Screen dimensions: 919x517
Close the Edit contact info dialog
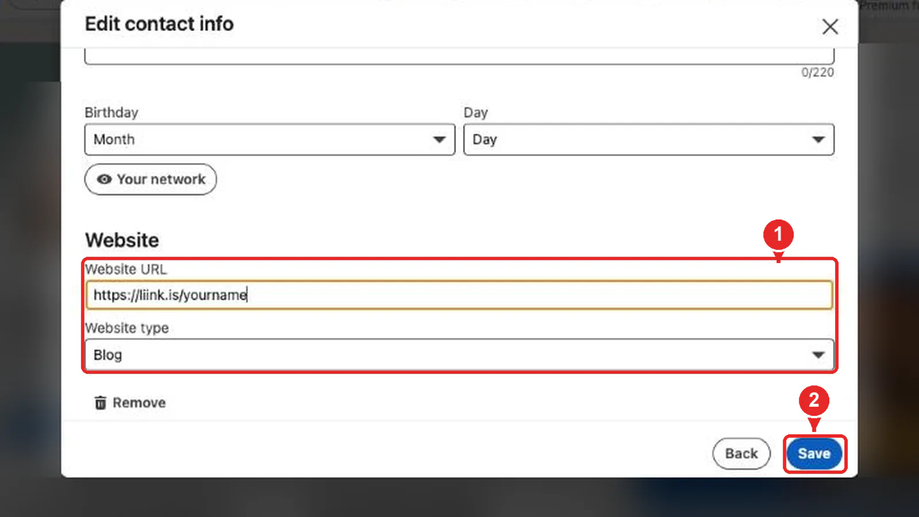point(830,26)
